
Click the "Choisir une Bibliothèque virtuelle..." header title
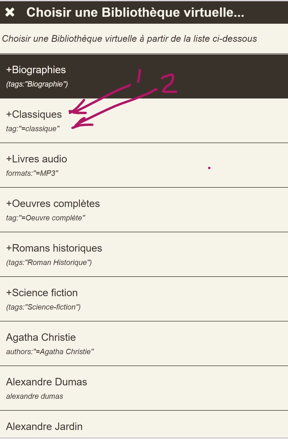click(135, 12)
